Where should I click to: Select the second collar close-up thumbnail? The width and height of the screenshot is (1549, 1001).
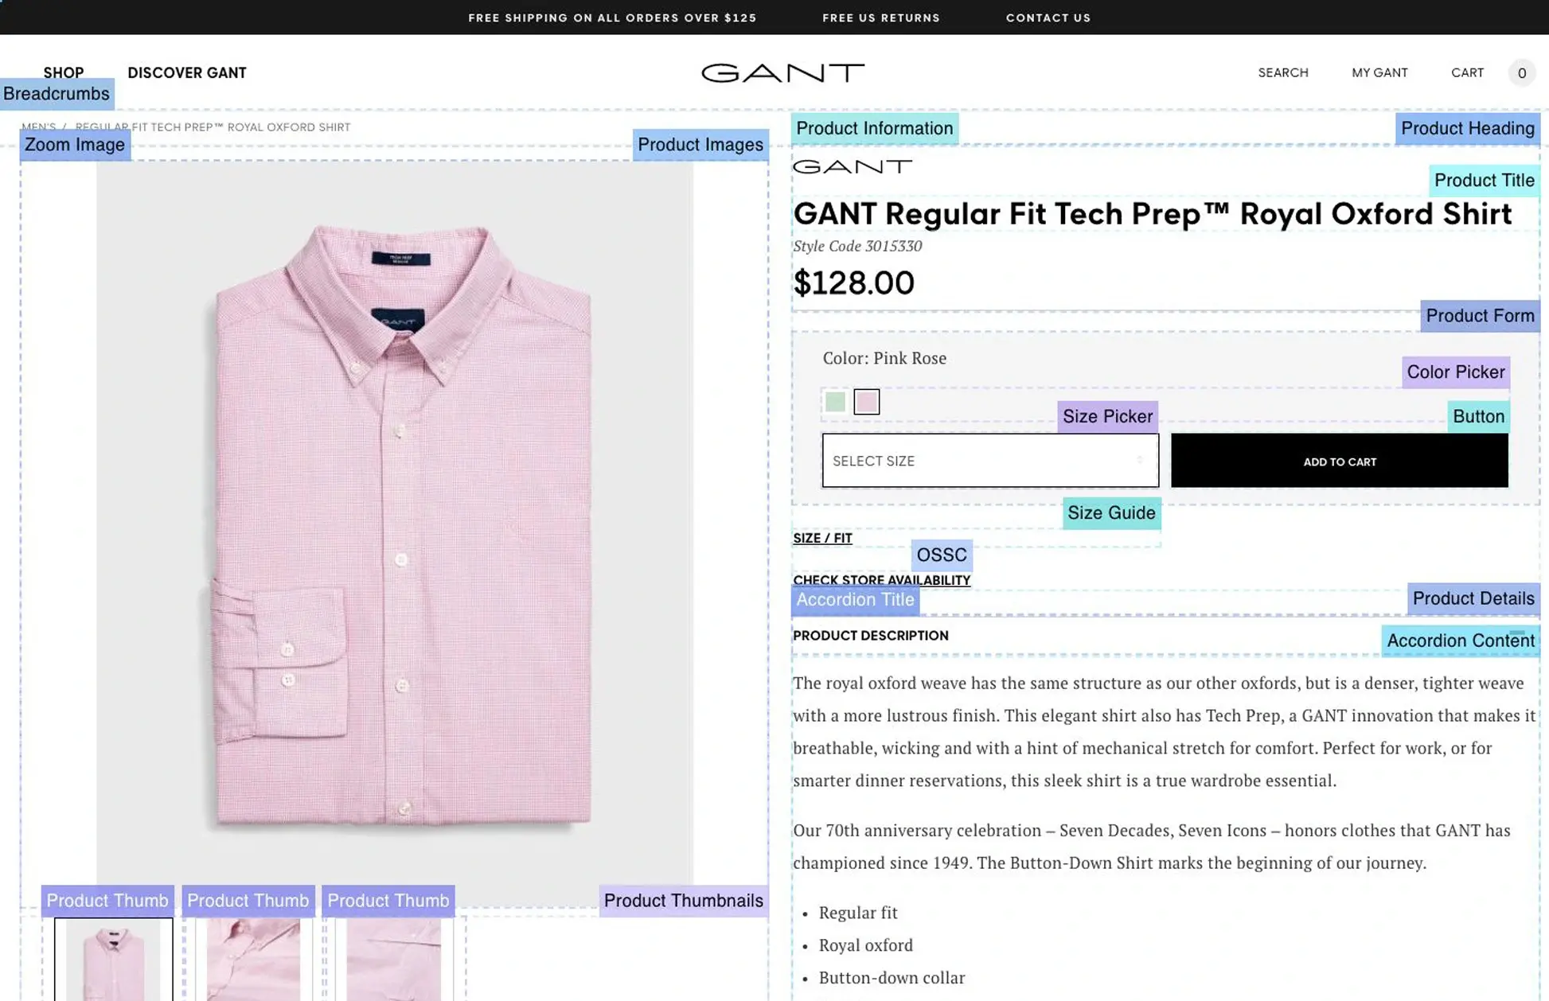pyautogui.click(x=253, y=959)
